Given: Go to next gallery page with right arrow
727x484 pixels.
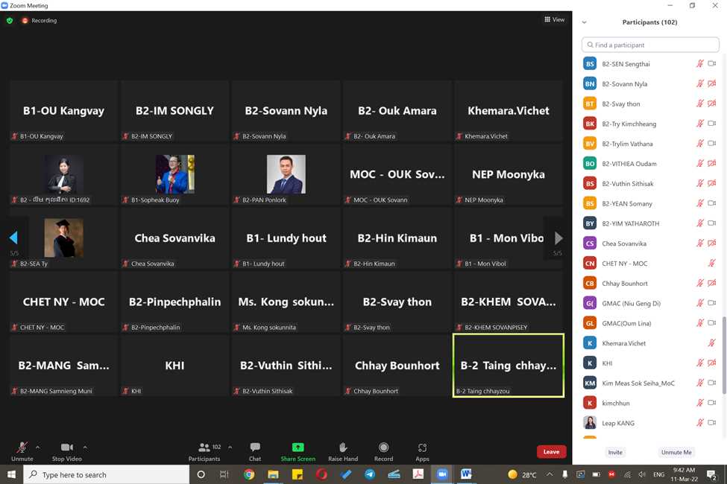Looking at the screenshot, I should coord(558,238).
